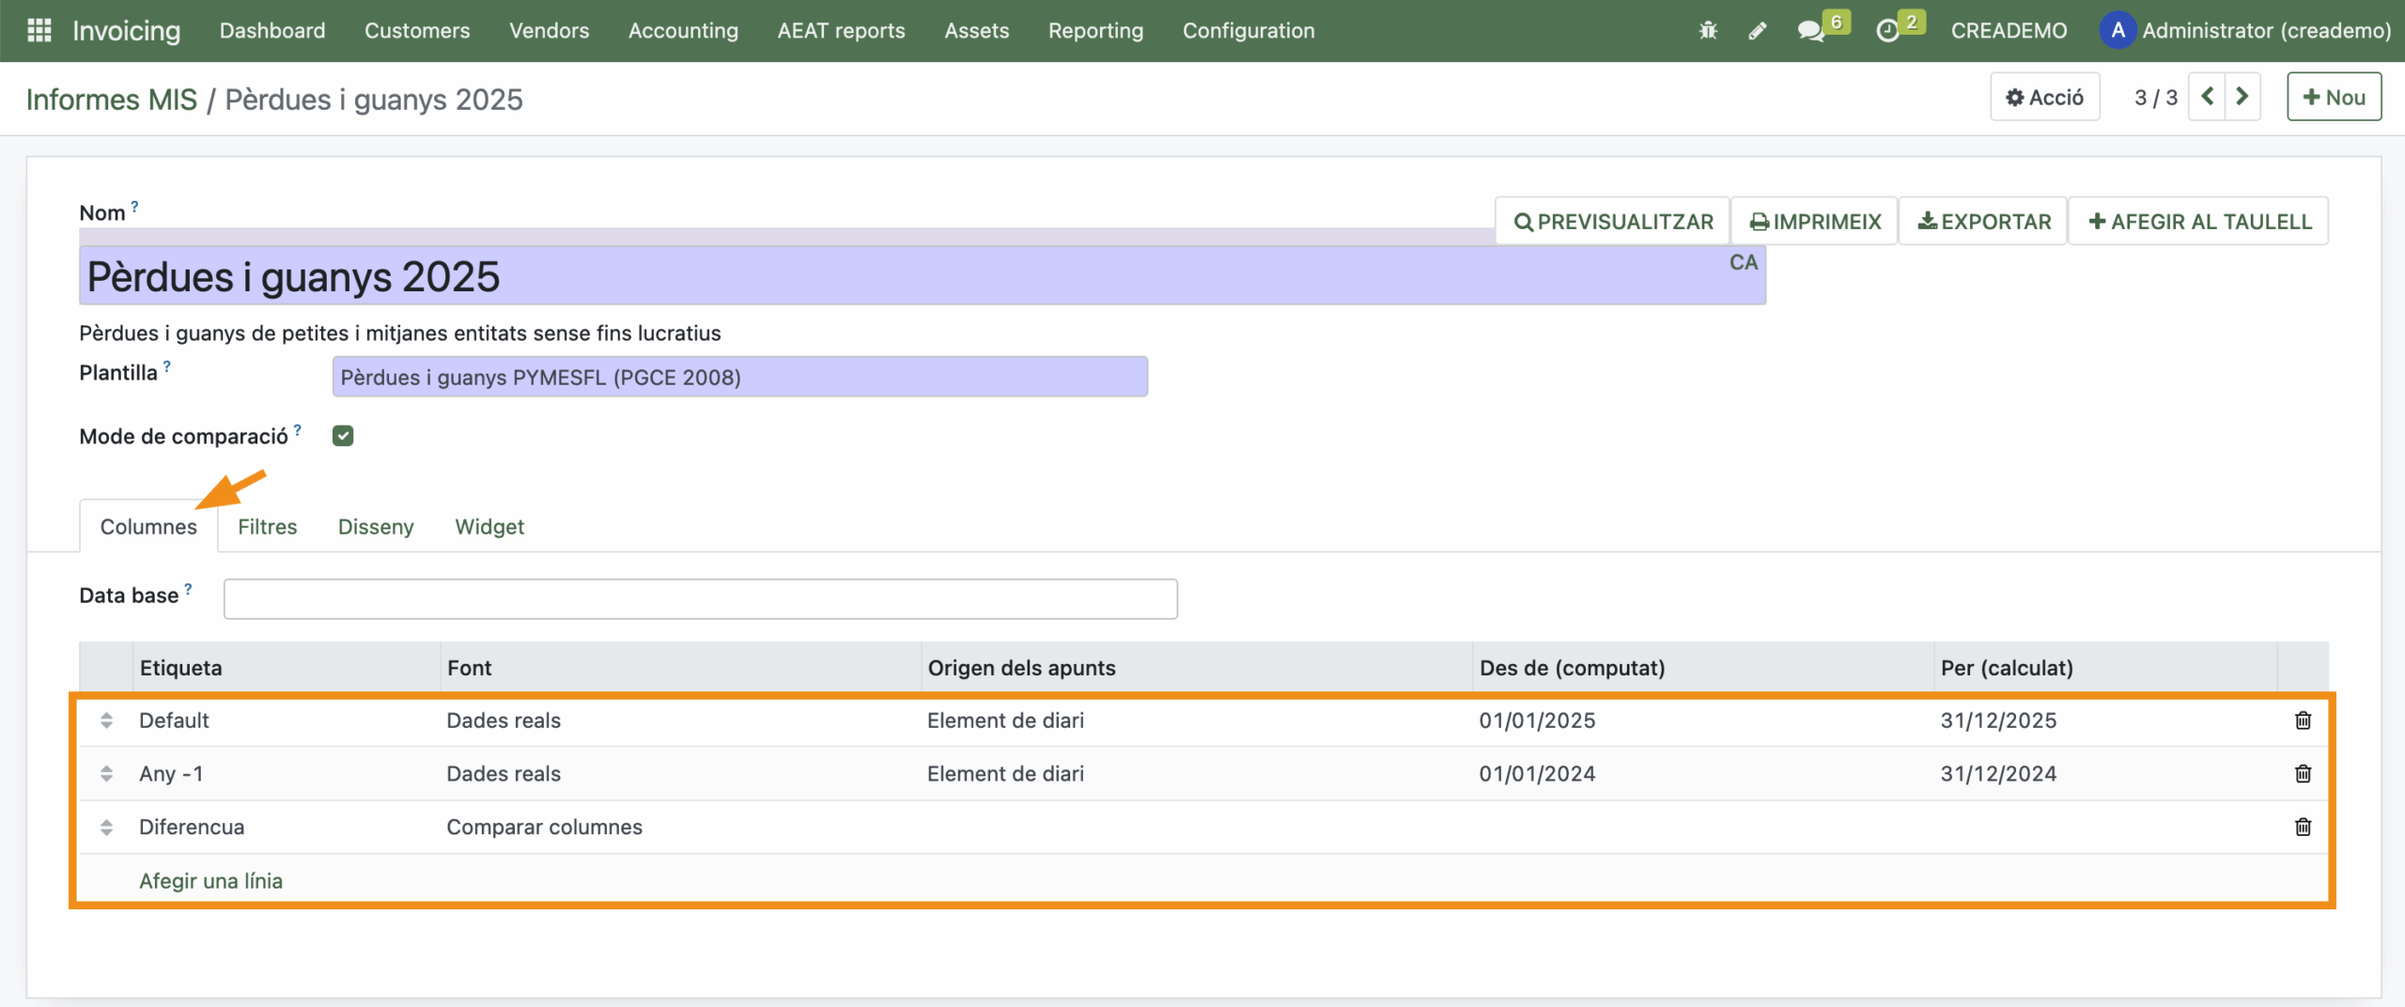Viewport: 2405px width, 1007px height.
Task: Grab the drag handle of Default row
Action: [106, 720]
